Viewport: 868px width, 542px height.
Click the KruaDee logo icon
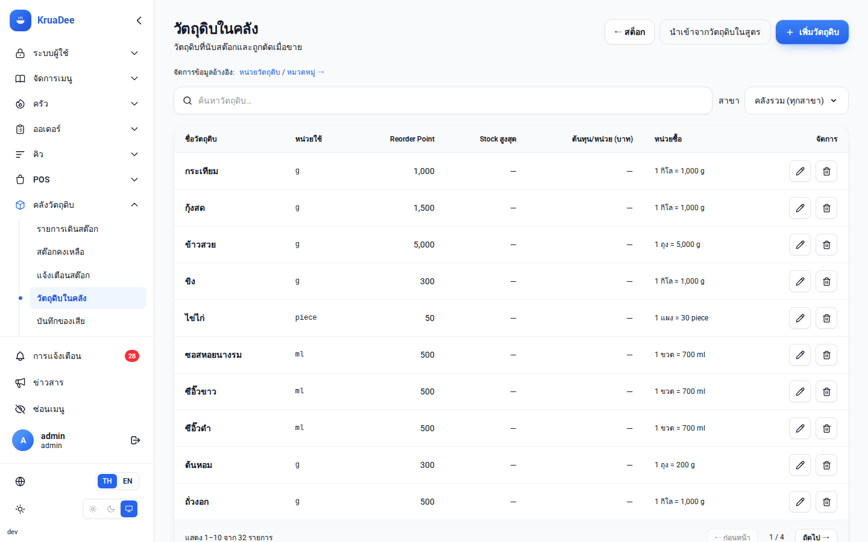[x=20, y=20]
